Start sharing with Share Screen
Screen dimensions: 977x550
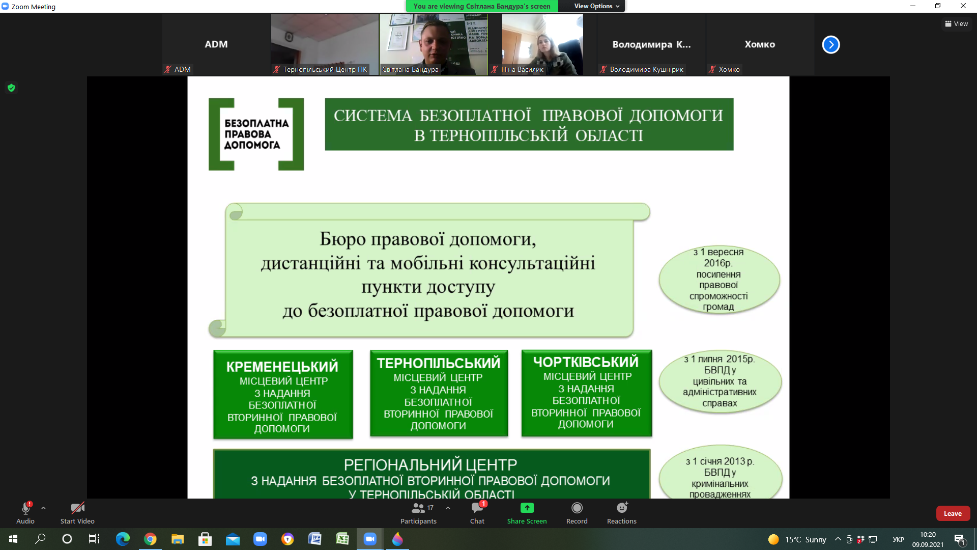point(527,513)
